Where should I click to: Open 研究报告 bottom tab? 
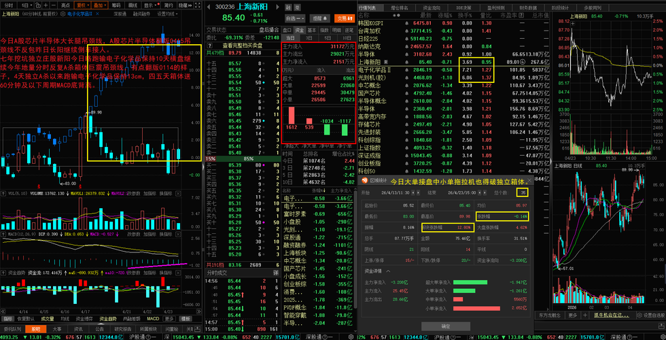tap(123, 329)
